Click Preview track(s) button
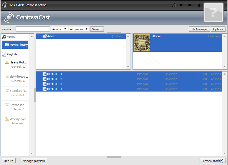The height and width of the screenshot is (165, 228). pos(212,161)
